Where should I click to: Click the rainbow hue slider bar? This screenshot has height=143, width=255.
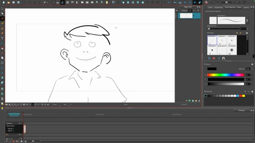(x=226, y=75)
